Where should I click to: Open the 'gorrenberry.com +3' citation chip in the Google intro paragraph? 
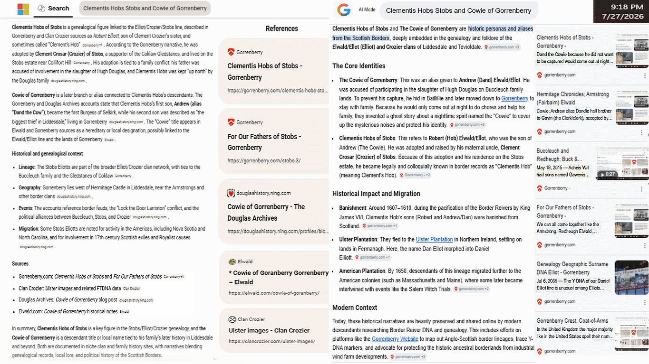[x=502, y=47]
